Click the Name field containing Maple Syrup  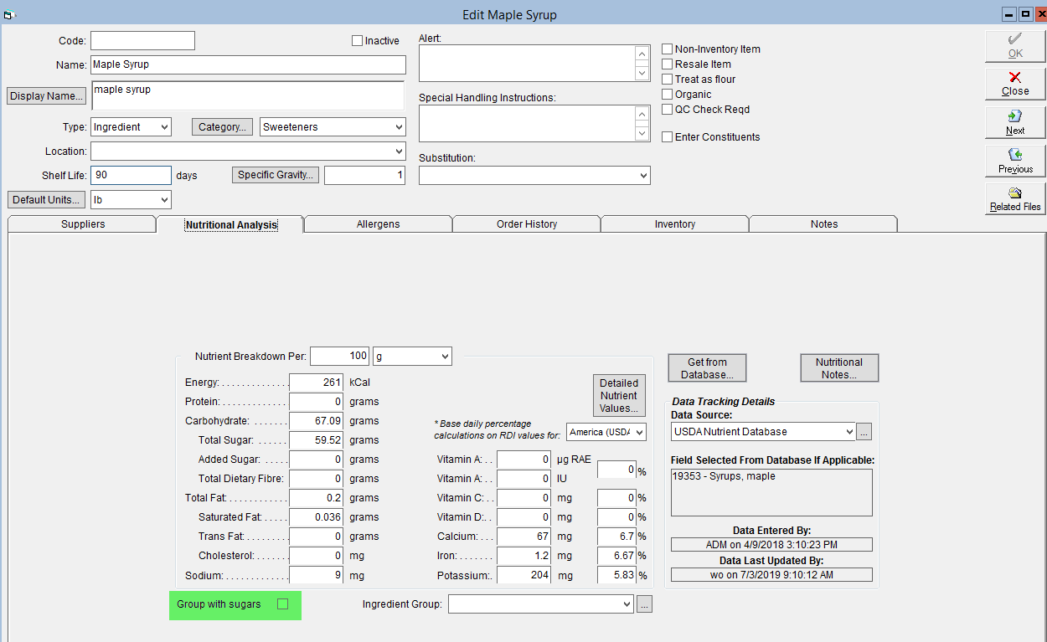point(248,64)
